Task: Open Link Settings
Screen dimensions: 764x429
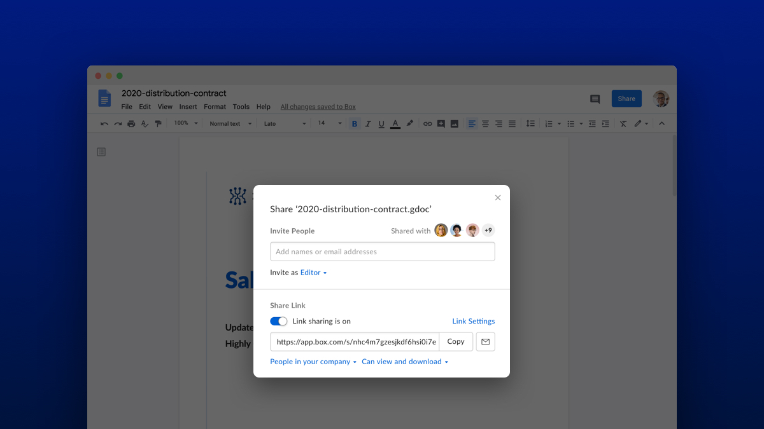Action: coord(473,321)
